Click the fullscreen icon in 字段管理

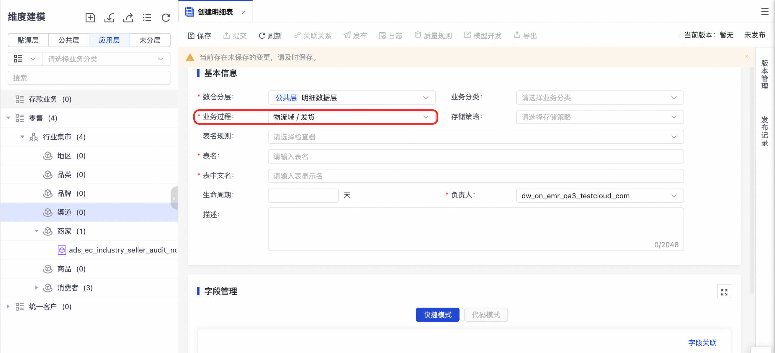[724, 292]
